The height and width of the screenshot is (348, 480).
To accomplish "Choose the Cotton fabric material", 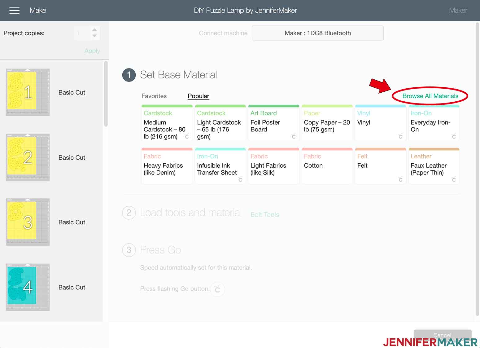I will click(x=327, y=166).
